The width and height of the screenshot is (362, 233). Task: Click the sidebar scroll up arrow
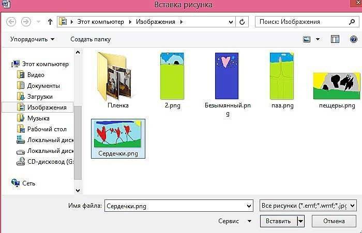tap(78, 52)
